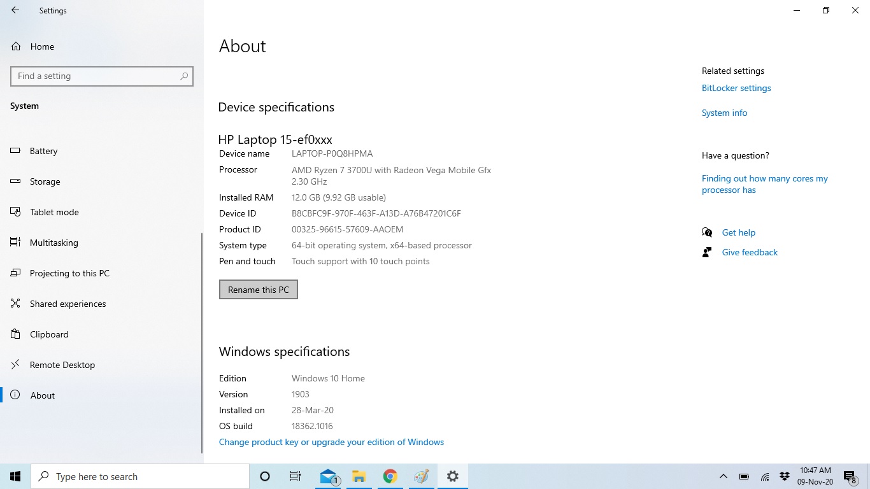Open the Tablet mode icon
The width and height of the screenshot is (870, 489).
click(16, 212)
